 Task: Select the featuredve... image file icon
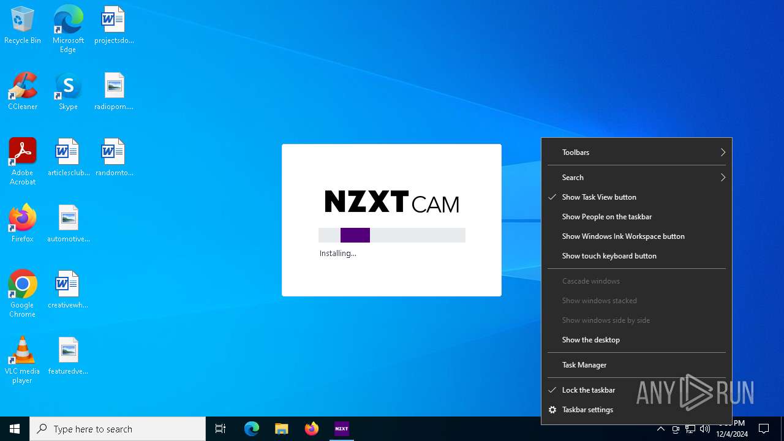(x=68, y=356)
